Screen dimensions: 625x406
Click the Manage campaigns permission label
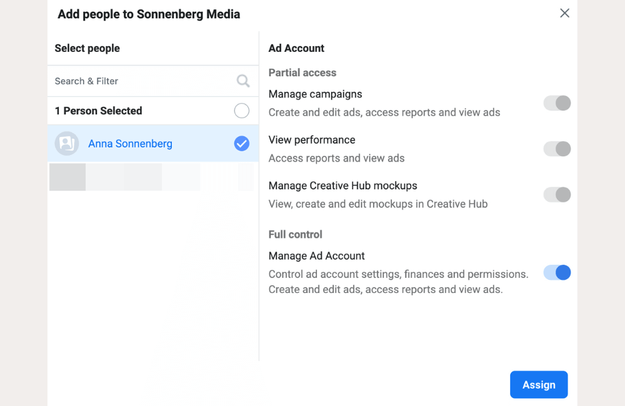point(315,94)
